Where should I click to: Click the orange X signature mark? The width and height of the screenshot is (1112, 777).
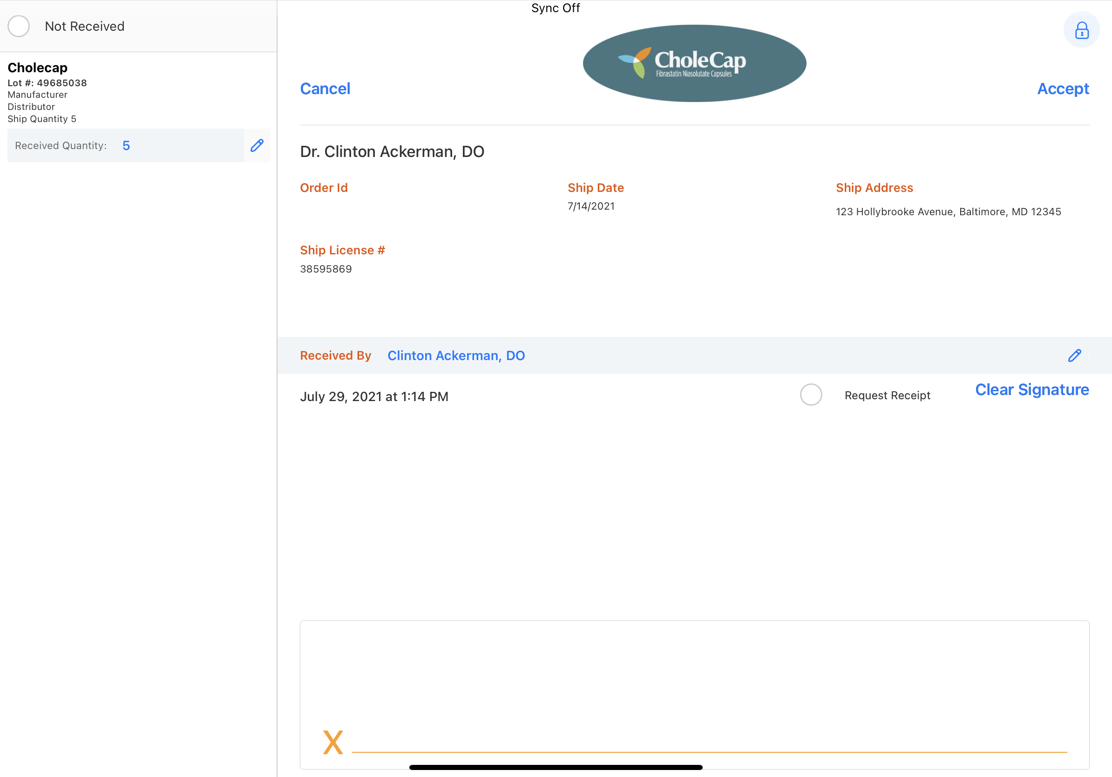tap(333, 742)
